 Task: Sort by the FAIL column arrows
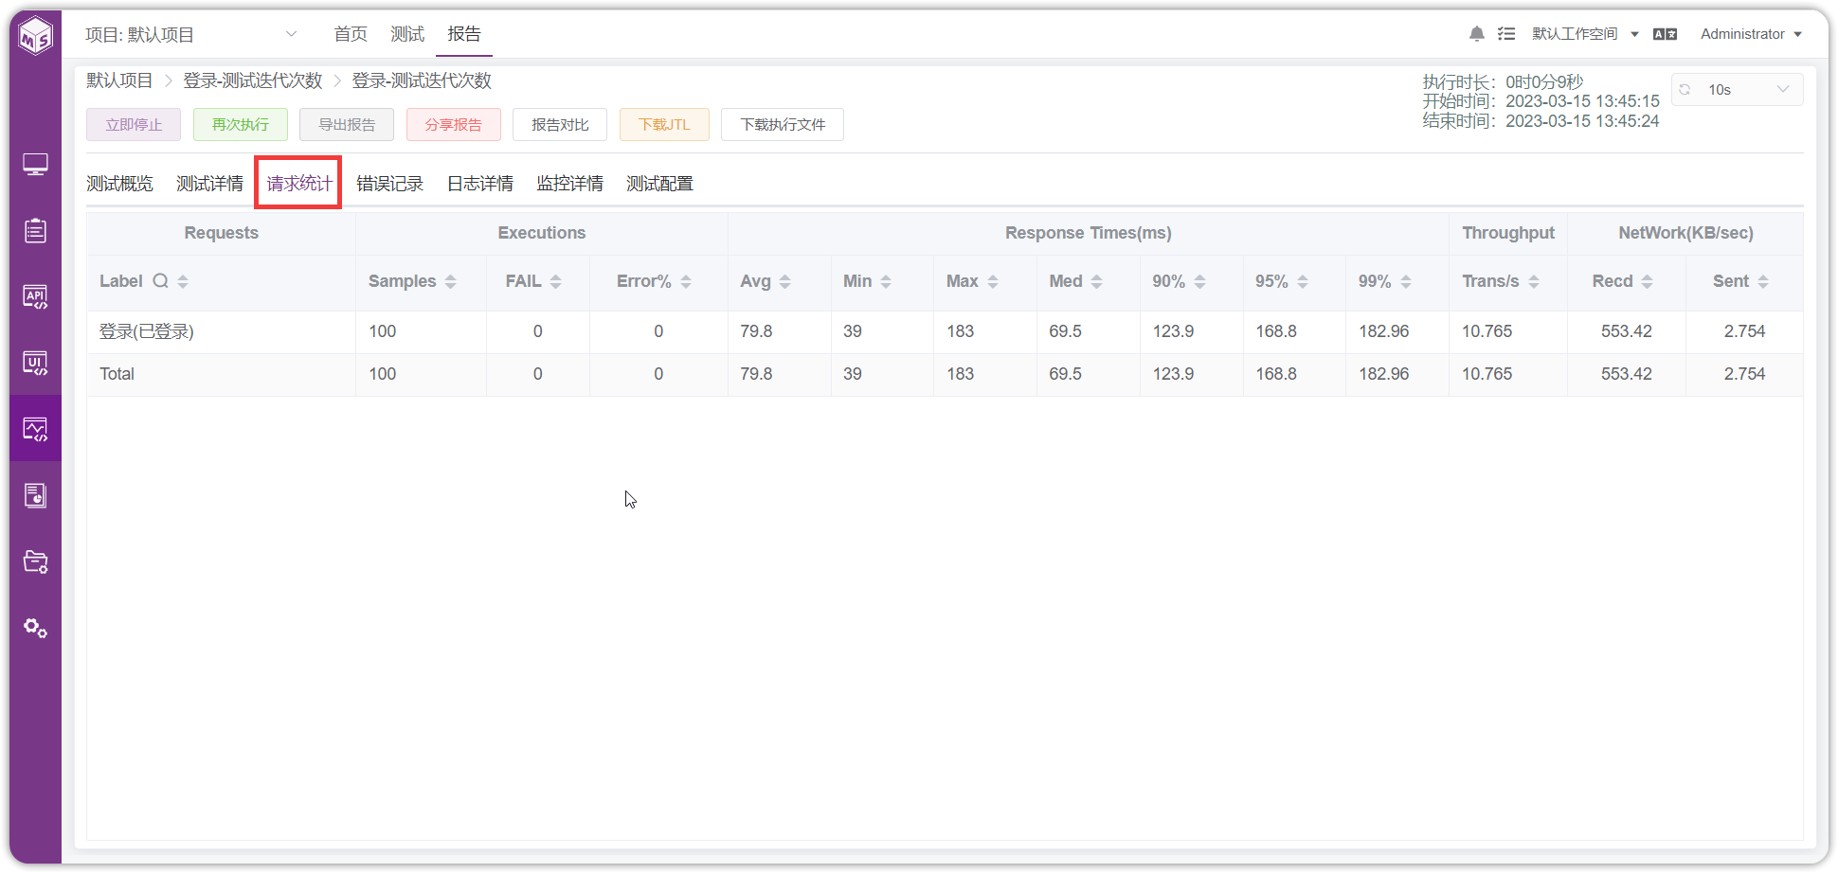pyautogui.click(x=556, y=281)
